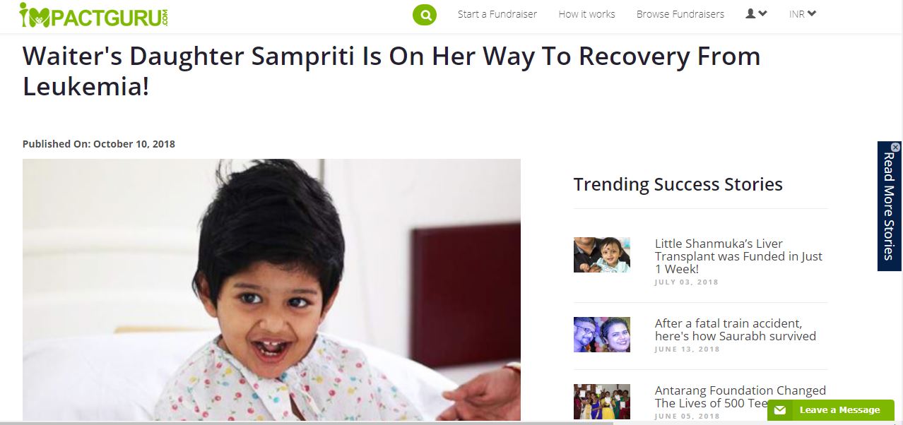Click the main photo of Sampriti
903x425 pixels.
click(x=271, y=289)
